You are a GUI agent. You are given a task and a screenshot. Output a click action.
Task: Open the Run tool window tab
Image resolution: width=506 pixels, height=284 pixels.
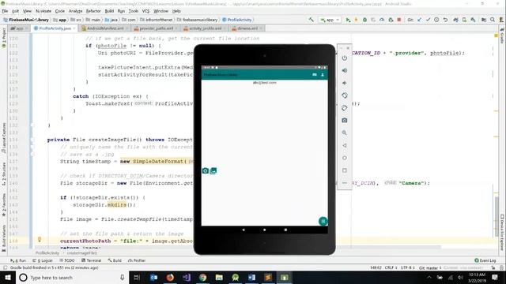tap(18, 260)
